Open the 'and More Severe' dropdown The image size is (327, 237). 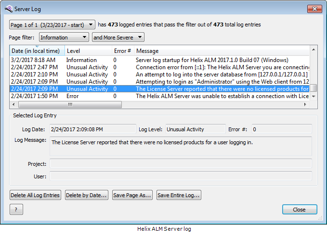coord(118,37)
